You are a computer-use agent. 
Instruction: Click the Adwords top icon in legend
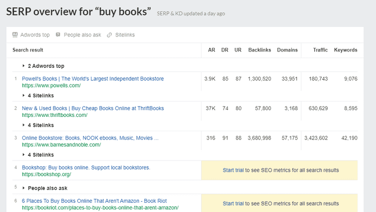click(x=15, y=35)
